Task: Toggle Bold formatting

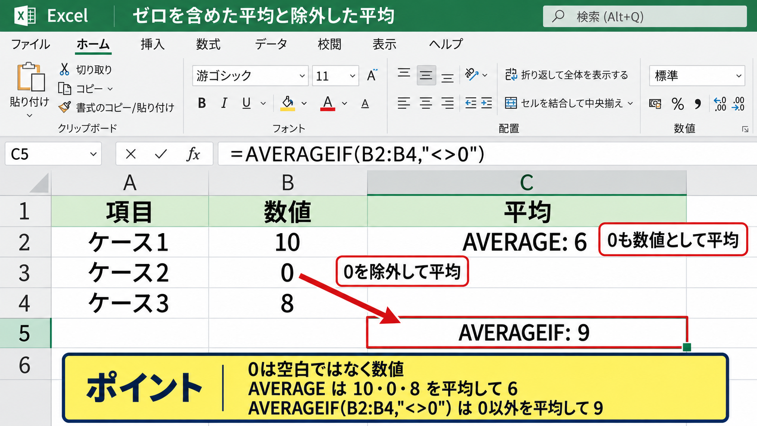Action: click(202, 103)
